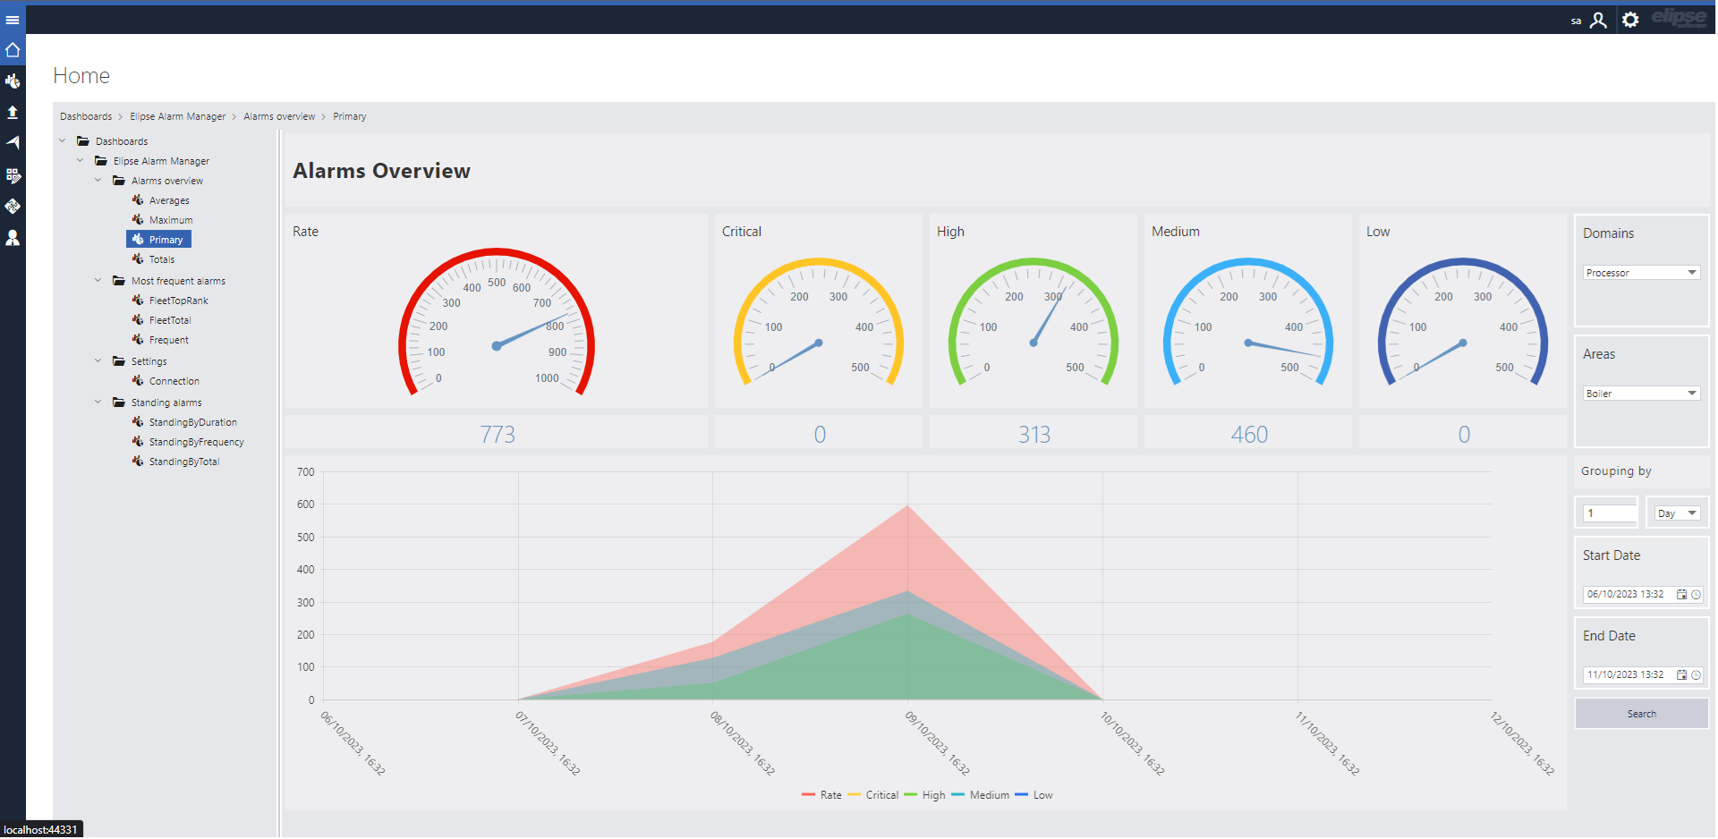Open the user account icon in the top bar
This screenshot has height=839, width=1718.
tap(1598, 20)
